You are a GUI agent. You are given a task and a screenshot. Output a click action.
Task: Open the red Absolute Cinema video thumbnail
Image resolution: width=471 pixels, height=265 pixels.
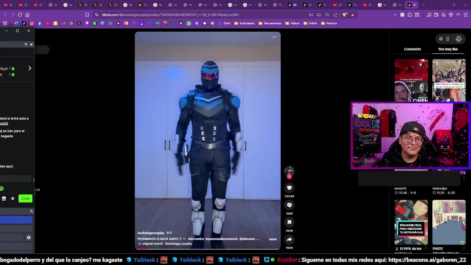[x=411, y=80]
